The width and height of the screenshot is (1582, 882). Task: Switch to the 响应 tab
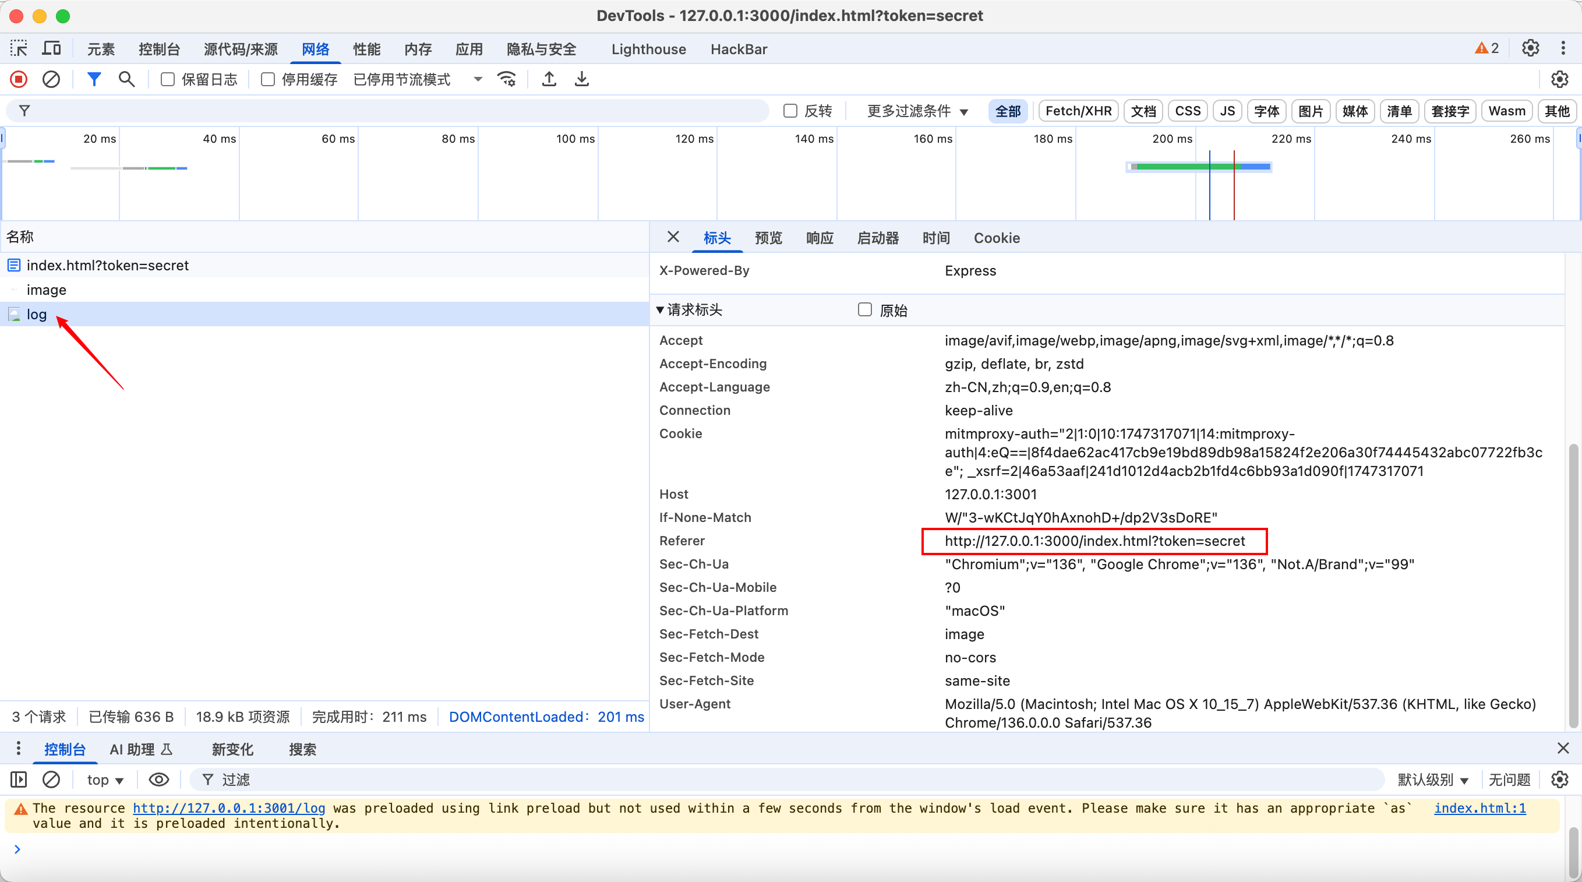click(x=819, y=238)
